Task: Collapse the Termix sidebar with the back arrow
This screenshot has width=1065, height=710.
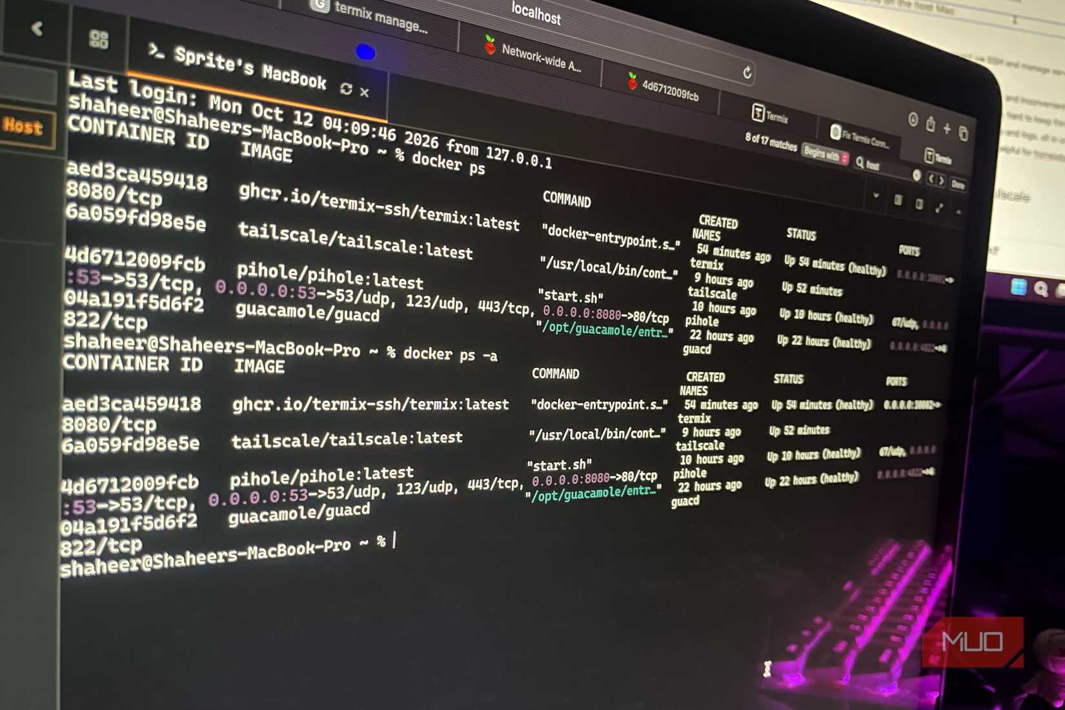Action: point(37,28)
